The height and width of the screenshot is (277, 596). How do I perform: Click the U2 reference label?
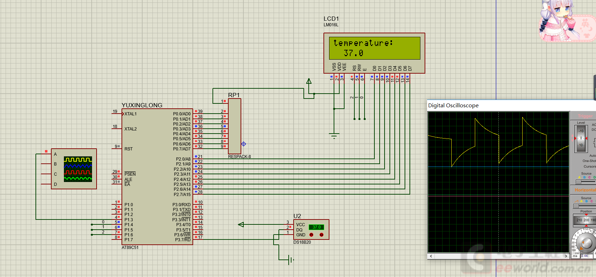click(x=297, y=216)
